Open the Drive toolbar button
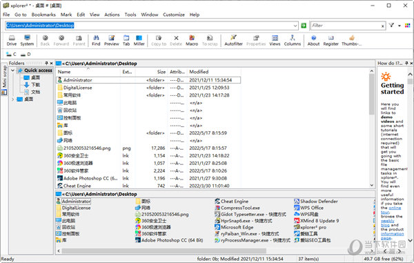The width and height of the screenshot is (414, 263). click(12, 41)
